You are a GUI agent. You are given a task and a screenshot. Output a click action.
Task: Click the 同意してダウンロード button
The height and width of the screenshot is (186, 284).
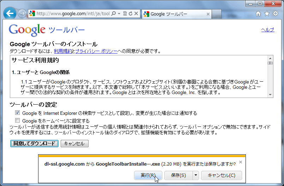pyautogui.click(x=34, y=143)
